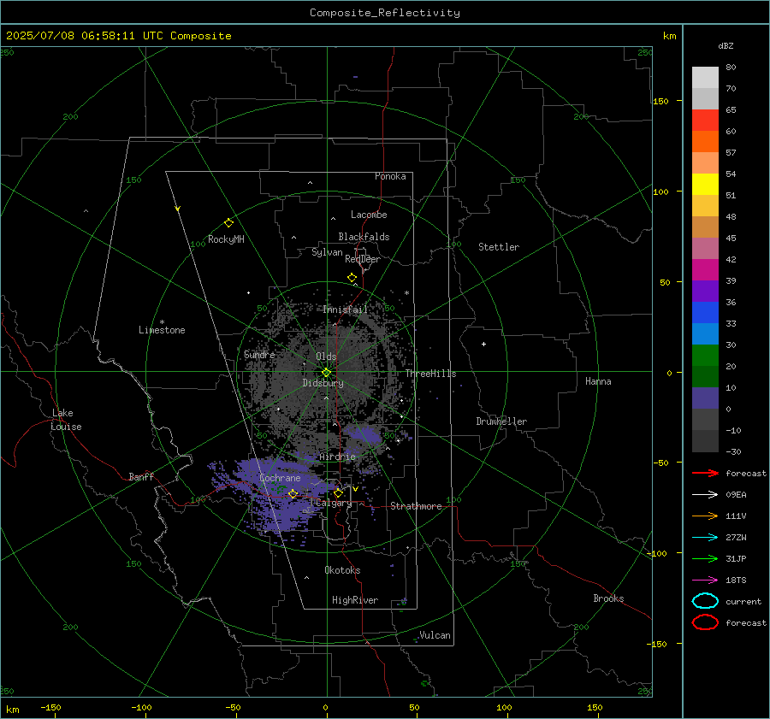The width and height of the screenshot is (770, 719).
Task: Click the white asterisk marker above Limestone
Action: click(162, 322)
